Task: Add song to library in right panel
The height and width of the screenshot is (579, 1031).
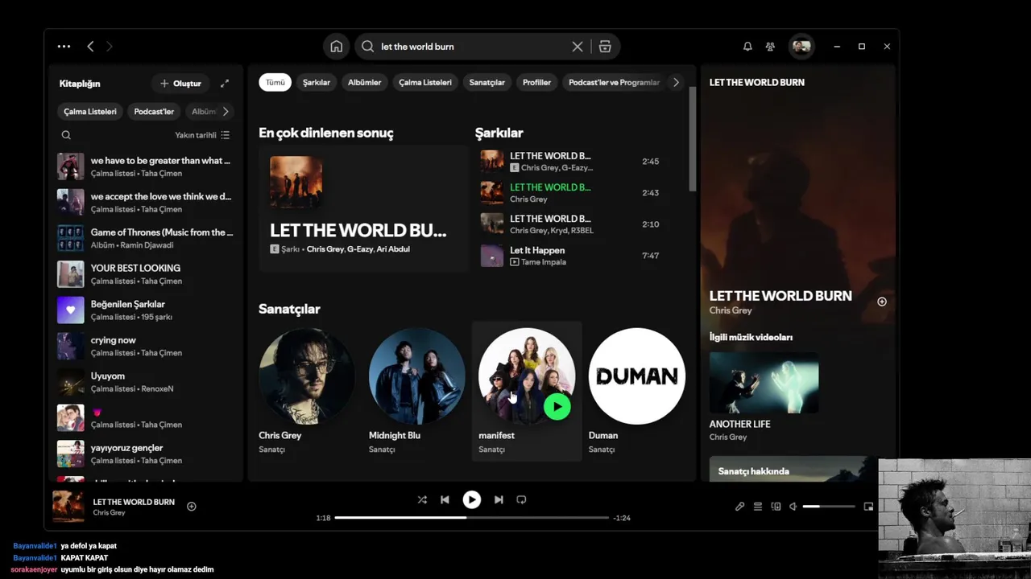Action: point(882,302)
